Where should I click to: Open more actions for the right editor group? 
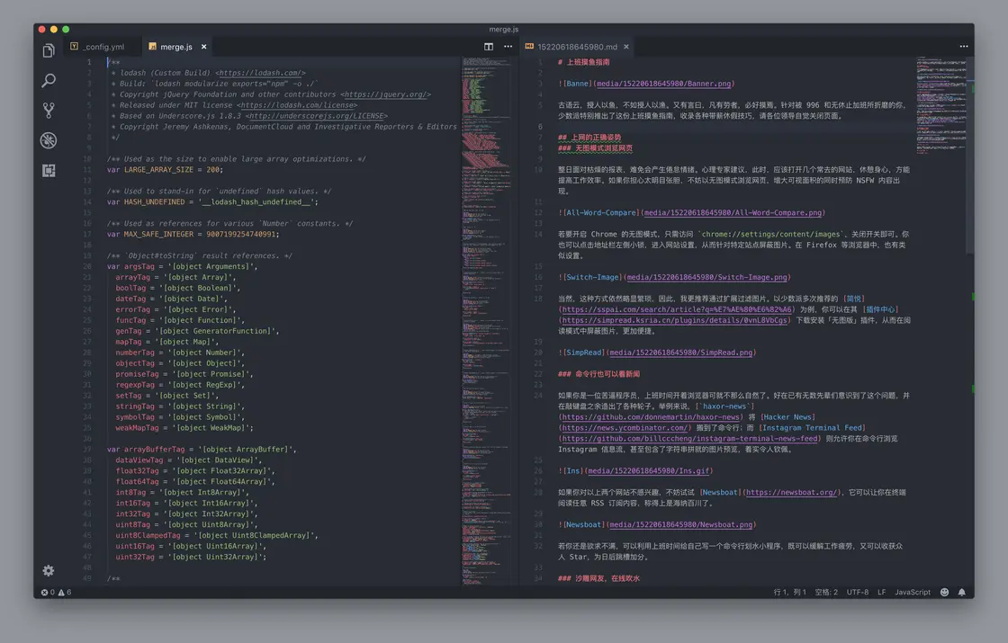click(x=964, y=47)
